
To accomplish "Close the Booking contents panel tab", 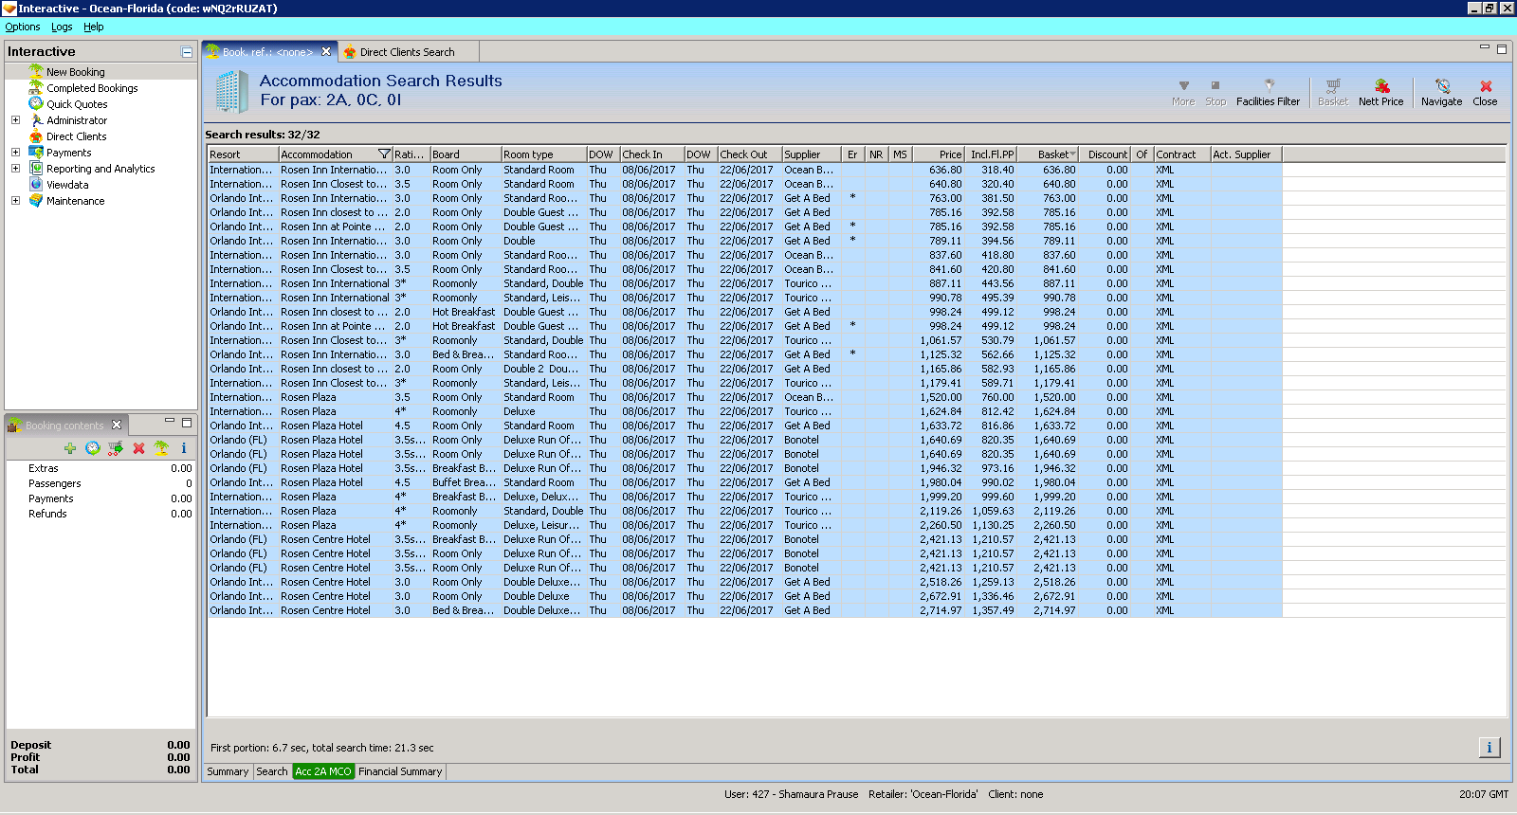I will [x=117, y=425].
